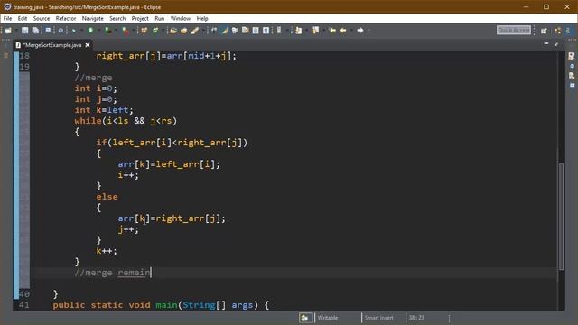Open the terminal/console toolbar icon

[x=48, y=30]
